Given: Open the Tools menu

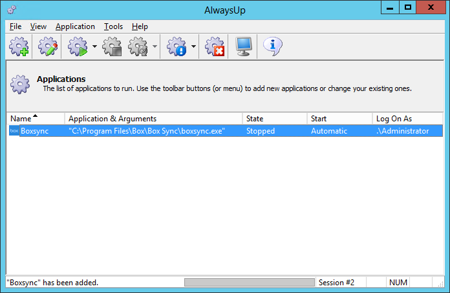Looking at the screenshot, I should 113,26.
